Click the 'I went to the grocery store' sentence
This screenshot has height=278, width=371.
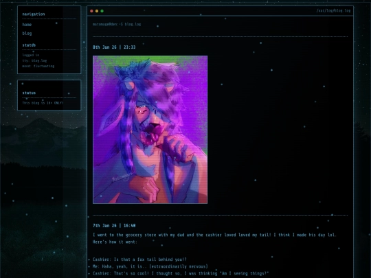click(214, 235)
